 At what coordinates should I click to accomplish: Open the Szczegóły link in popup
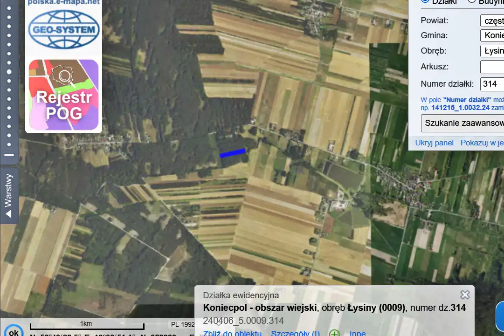tap(296, 333)
